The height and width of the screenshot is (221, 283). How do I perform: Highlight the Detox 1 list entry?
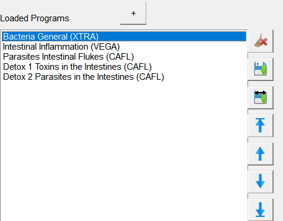click(124, 67)
